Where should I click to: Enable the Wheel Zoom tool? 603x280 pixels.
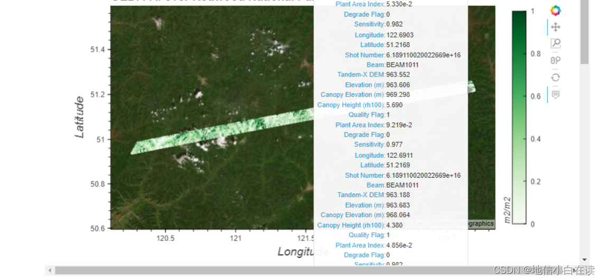[555, 61]
